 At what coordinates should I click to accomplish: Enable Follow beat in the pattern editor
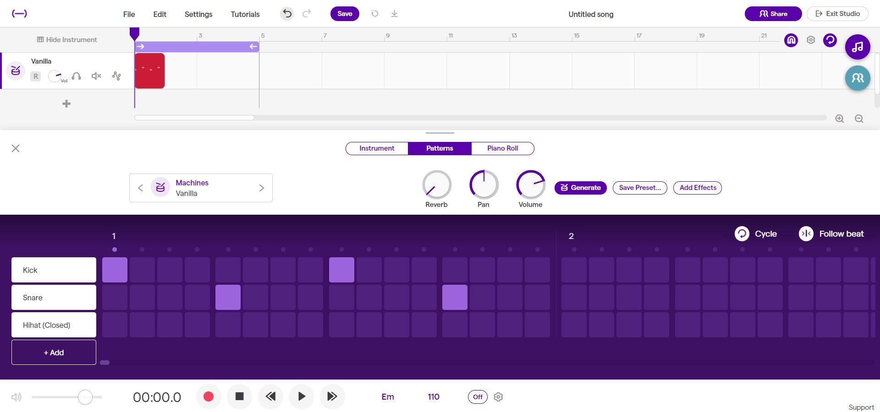(831, 233)
